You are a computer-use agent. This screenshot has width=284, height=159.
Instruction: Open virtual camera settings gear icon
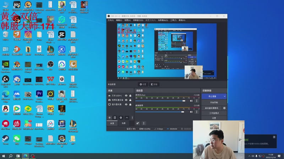coord(224,108)
